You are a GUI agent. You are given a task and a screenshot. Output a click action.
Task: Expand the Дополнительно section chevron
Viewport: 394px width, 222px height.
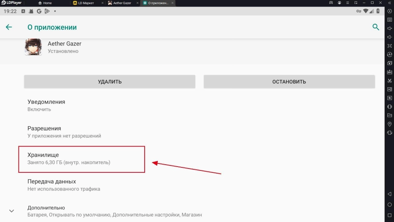pyautogui.click(x=12, y=211)
